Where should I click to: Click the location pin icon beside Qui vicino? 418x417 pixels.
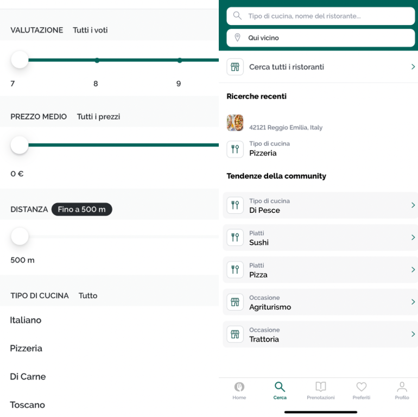(x=237, y=37)
